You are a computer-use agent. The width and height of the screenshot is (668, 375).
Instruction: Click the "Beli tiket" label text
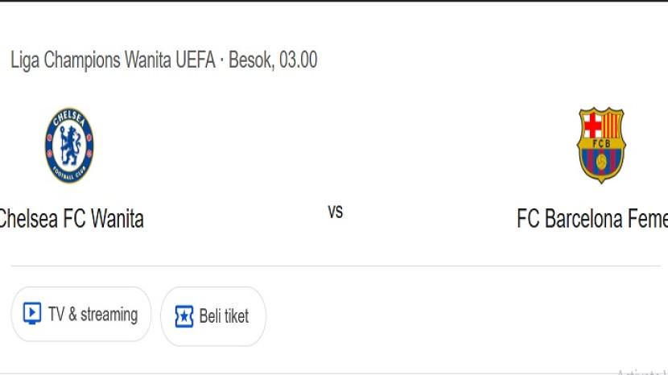coord(224,316)
